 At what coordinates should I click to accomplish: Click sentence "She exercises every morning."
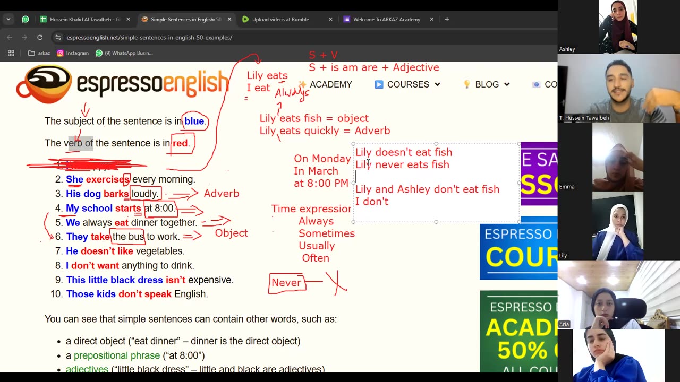tap(131, 179)
